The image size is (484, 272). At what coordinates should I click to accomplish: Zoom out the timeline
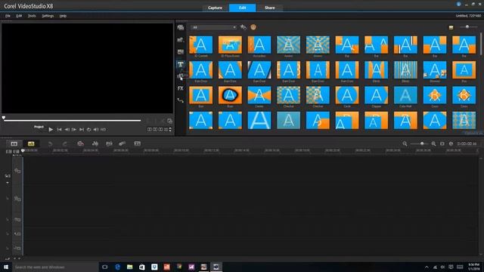pos(405,144)
